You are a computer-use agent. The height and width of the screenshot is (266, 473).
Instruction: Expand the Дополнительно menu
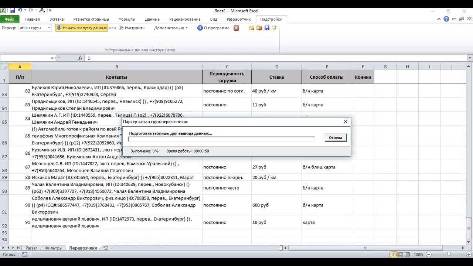point(171,28)
